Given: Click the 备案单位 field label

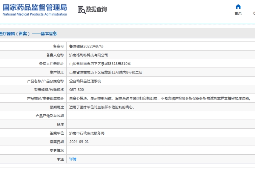Looking at the screenshot, I should pyautogui.click(x=57, y=133).
